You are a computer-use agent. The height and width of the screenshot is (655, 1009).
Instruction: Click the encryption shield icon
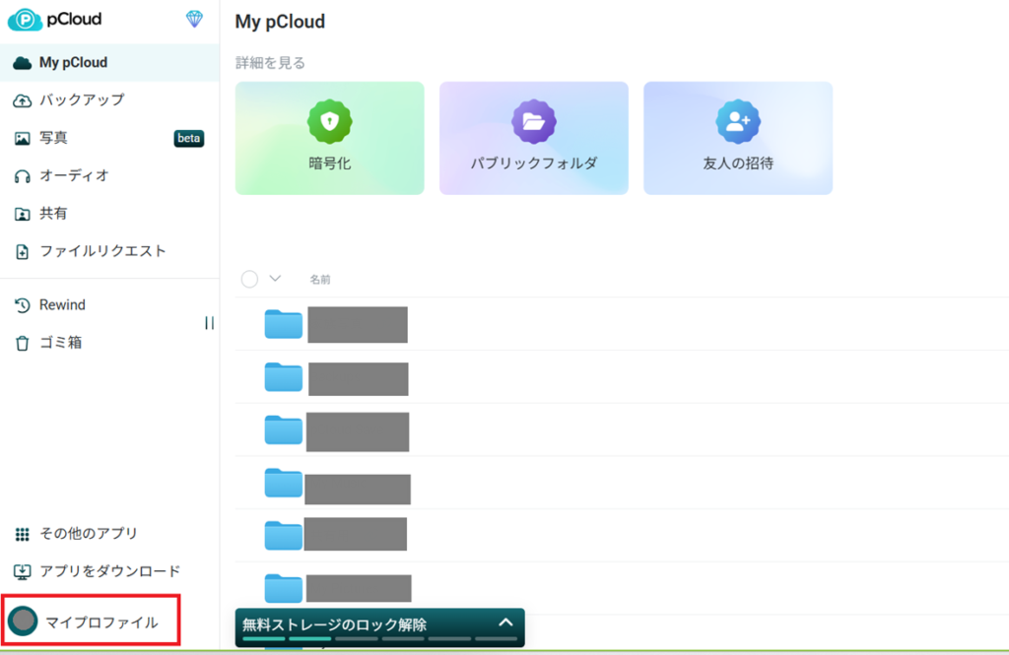pyautogui.click(x=329, y=121)
